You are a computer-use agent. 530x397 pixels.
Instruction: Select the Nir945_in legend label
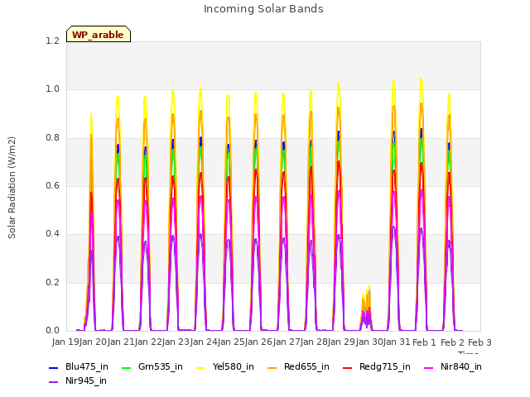click(x=86, y=381)
